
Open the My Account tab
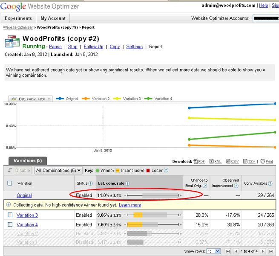click(53, 18)
